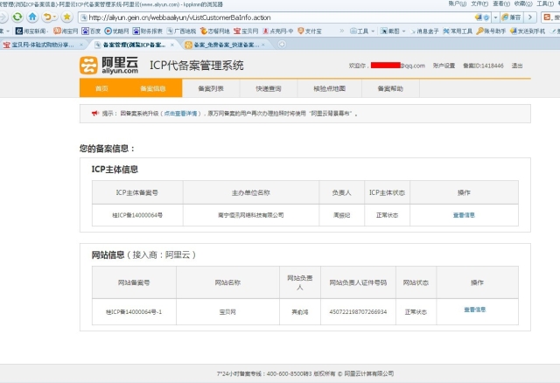
Task: Open 淘宝网 bookmark
Action: click(x=66, y=31)
